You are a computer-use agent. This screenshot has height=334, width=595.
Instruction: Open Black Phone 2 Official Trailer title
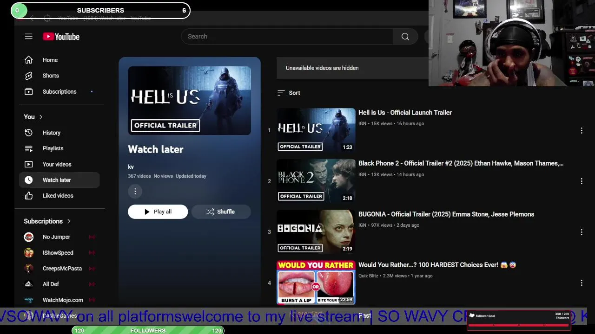[461, 163]
